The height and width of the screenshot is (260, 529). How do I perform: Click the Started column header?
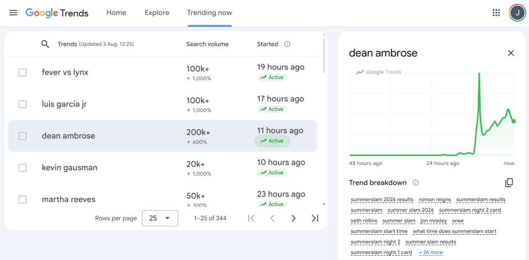click(x=268, y=44)
